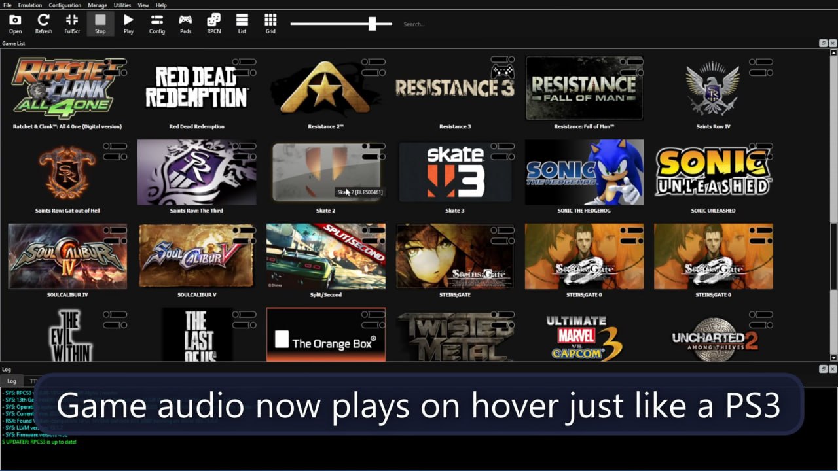Expand the Manage menu
Screen dimensions: 838x471
pyautogui.click(x=98, y=5)
